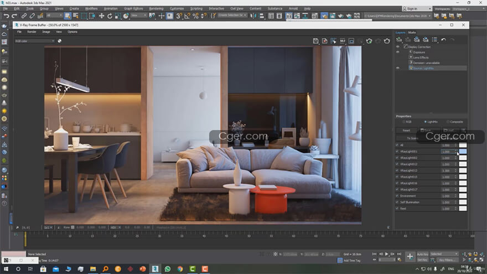Viewport: 487px width, 274px height.
Task: Activate the Select and Rotate tool
Action: pos(110,15)
